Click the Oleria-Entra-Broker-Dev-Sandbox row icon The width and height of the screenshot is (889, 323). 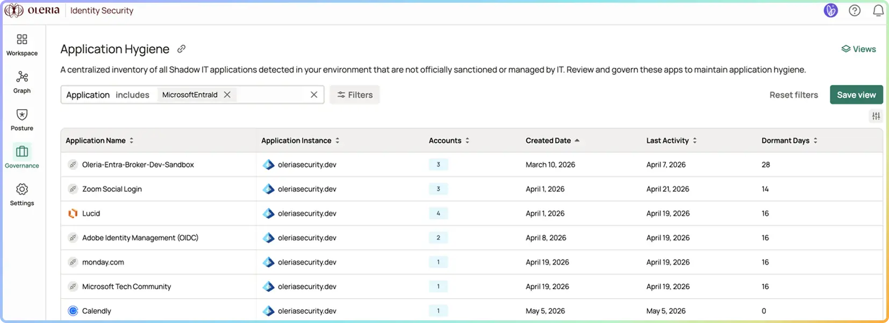(x=73, y=164)
